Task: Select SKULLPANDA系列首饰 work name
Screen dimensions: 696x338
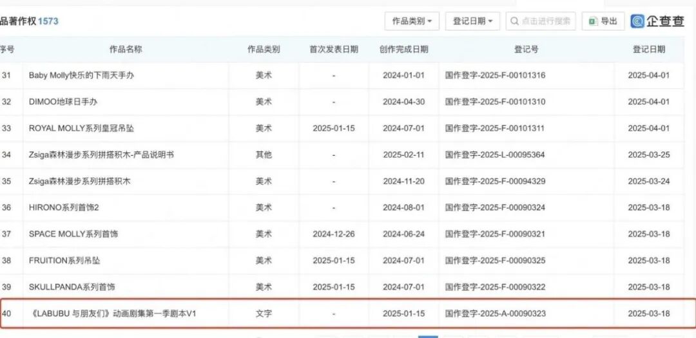Action: tap(72, 287)
